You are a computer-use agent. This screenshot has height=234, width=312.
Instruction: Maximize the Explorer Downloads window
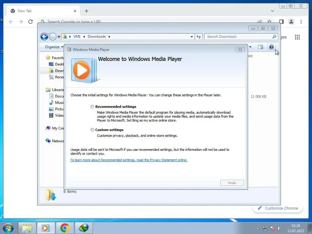(263, 28)
